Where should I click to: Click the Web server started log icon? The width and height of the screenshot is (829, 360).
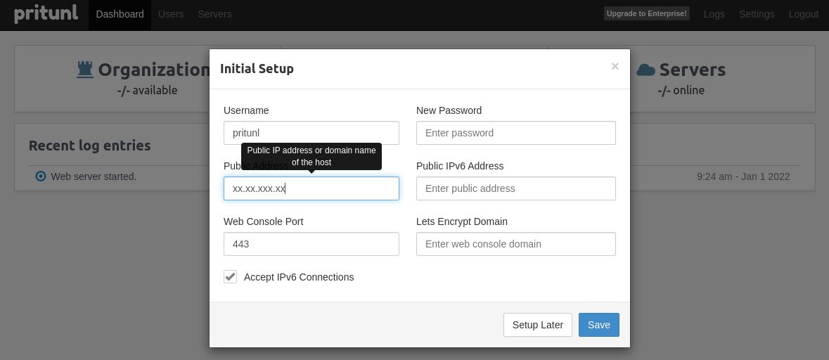[x=41, y=176]
